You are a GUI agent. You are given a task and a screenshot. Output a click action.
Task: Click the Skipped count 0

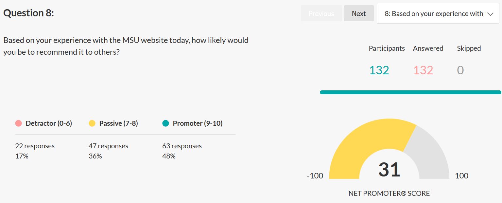tap(460, 70)
